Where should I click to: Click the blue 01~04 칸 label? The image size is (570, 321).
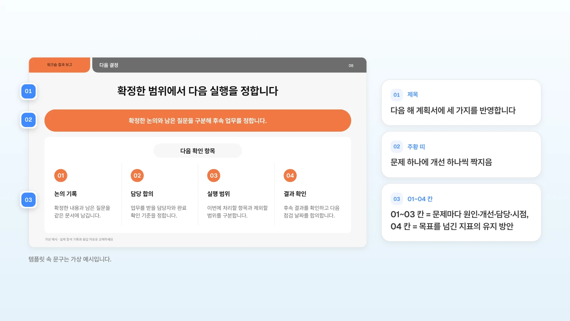[420, 199]
